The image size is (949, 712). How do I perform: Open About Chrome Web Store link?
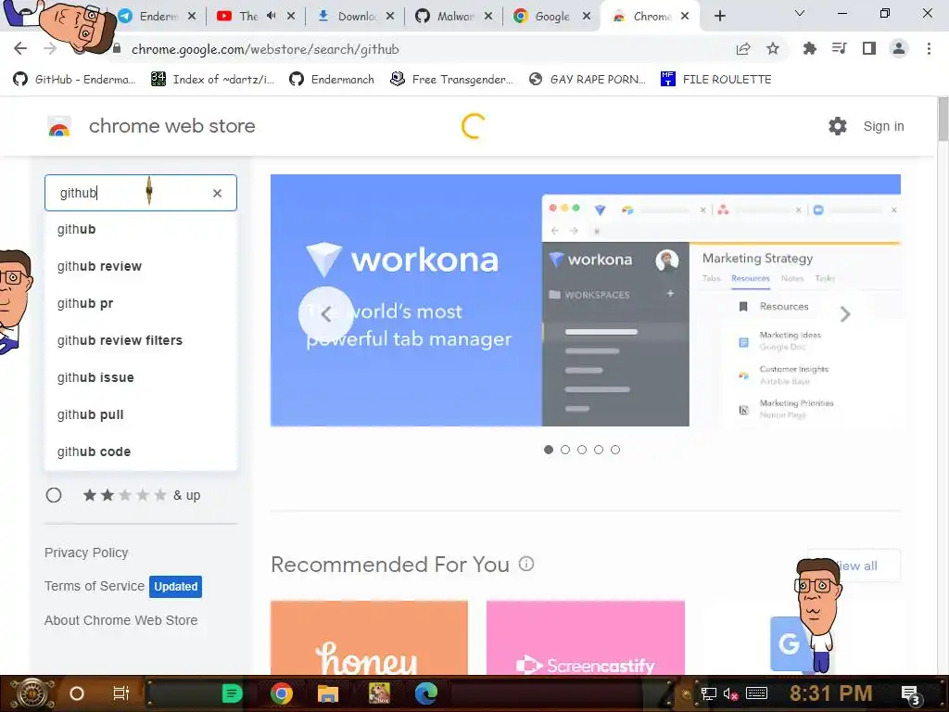tap(121, 620)
